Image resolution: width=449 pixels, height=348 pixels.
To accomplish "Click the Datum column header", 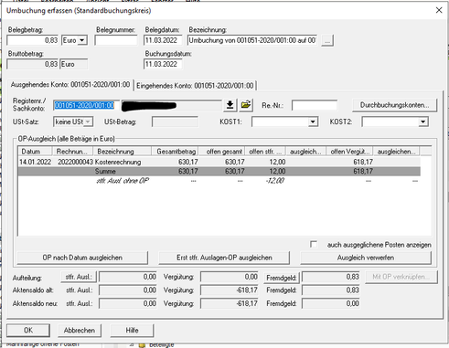I will coord(36,152).
